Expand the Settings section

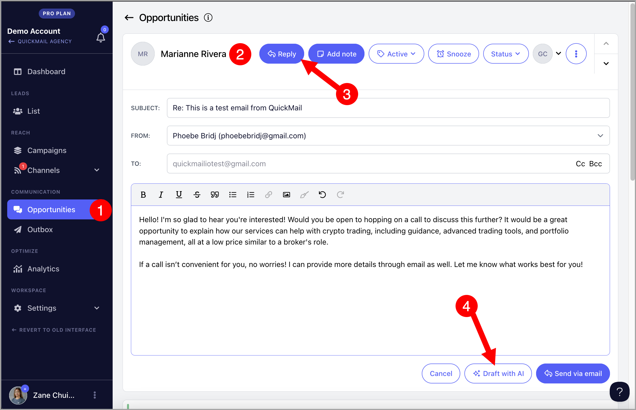(57, 308)
